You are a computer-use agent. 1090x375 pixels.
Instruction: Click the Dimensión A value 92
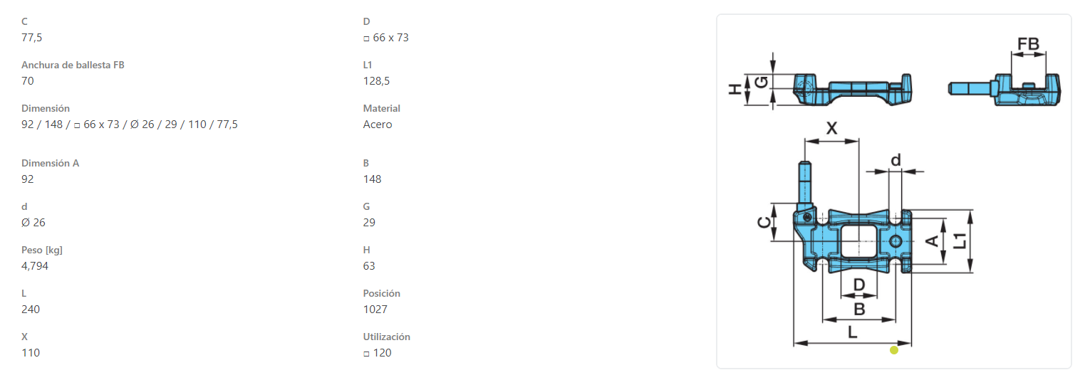point(28,179)
